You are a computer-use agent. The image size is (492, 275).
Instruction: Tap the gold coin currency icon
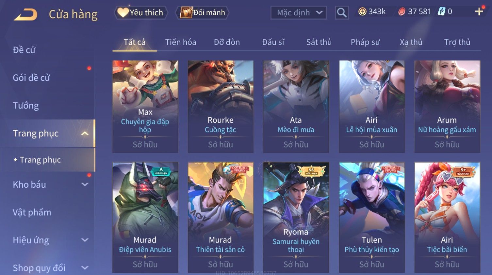coord(362,12)
